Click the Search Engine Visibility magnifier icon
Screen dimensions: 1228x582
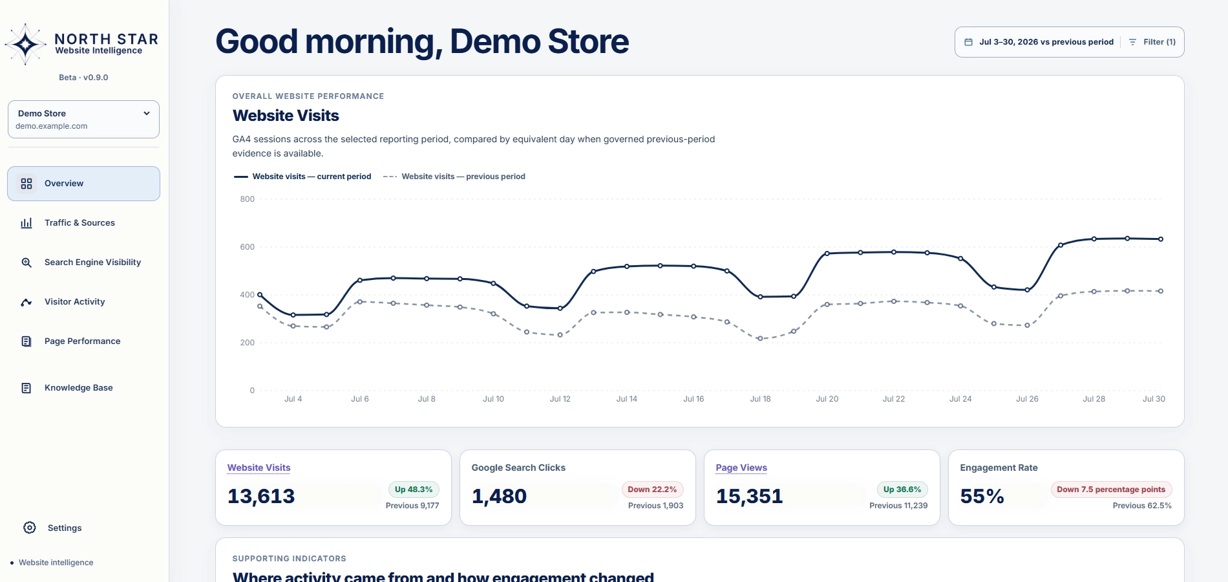pyautogui.click(x=26, y=263)
